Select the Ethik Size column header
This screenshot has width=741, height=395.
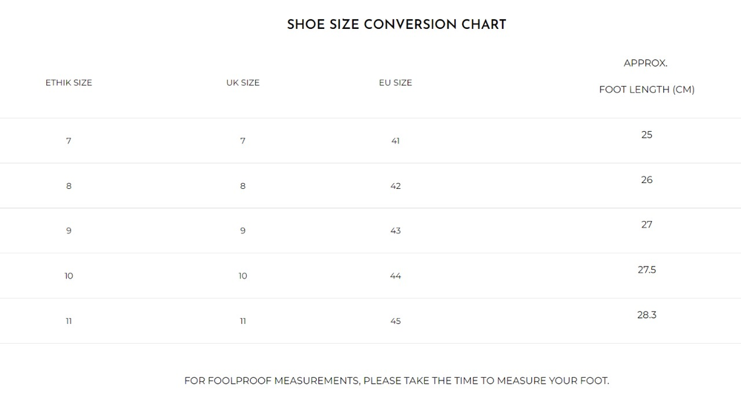tap(69, 83)
